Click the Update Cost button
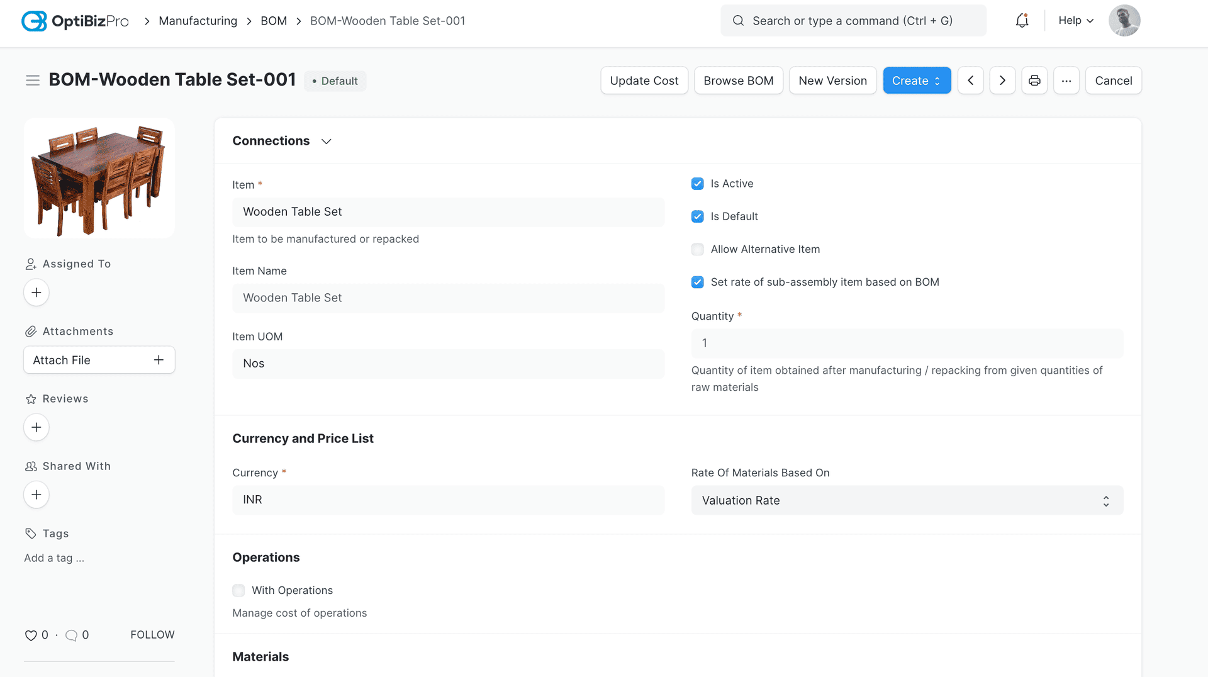Viewport: 1208px width, 677px height. [x=644, y=81]
